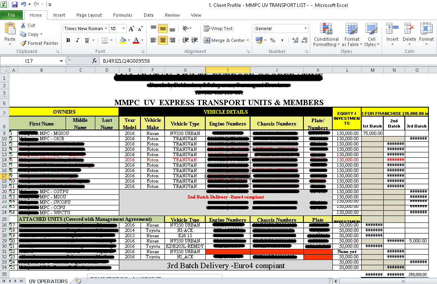Click Insert Worksheet tab icon
The width and height of the screenshot is (437, 284).
[78, 281]
